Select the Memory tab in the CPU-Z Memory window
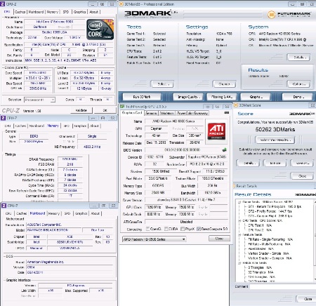316x306 pixels. 53,126
